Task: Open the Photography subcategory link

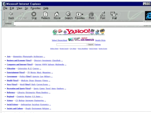Action: (28, 56)
